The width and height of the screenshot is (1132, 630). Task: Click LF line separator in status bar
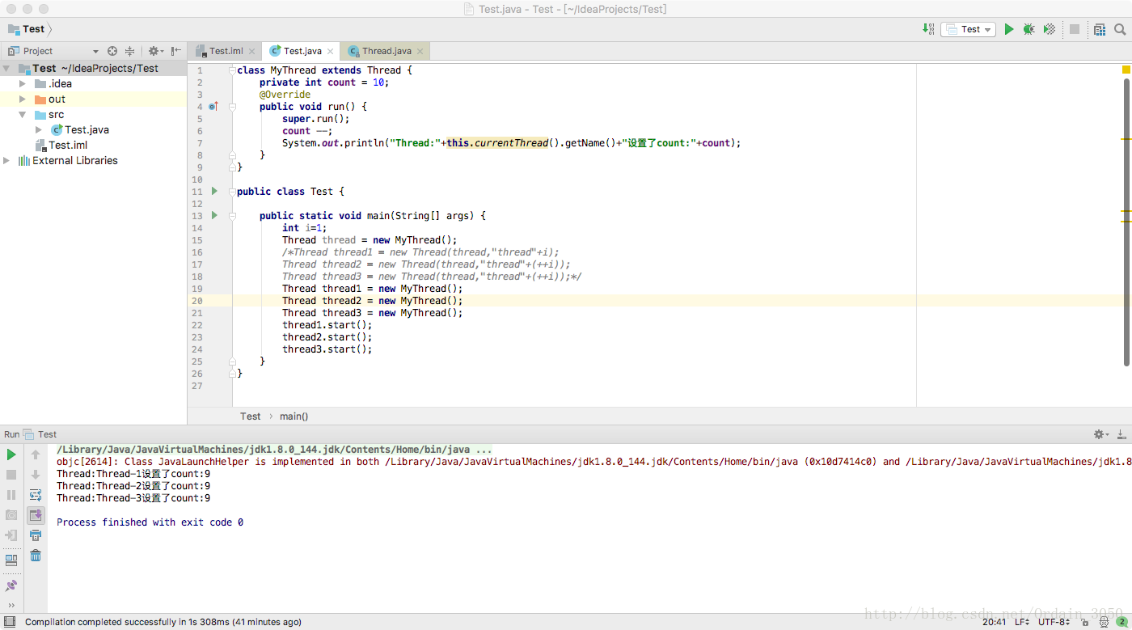pyautogui.click(x=1022, y=622)
